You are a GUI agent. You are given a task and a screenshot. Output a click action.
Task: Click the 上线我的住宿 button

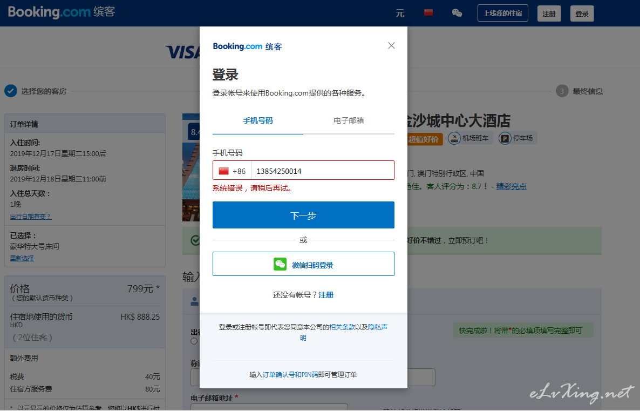point(503,13)
